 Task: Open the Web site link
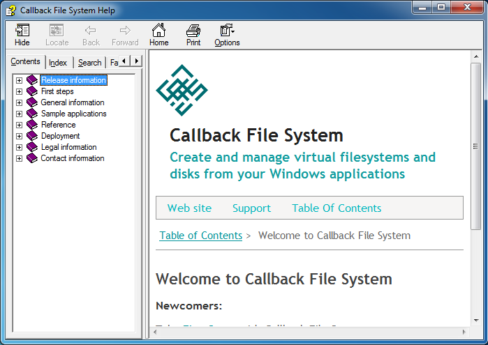[189, 208]
